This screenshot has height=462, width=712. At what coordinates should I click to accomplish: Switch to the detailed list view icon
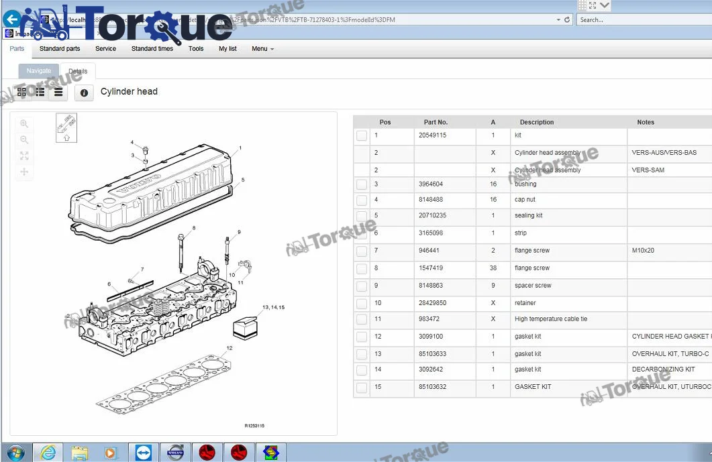click(x=40, y=92)
